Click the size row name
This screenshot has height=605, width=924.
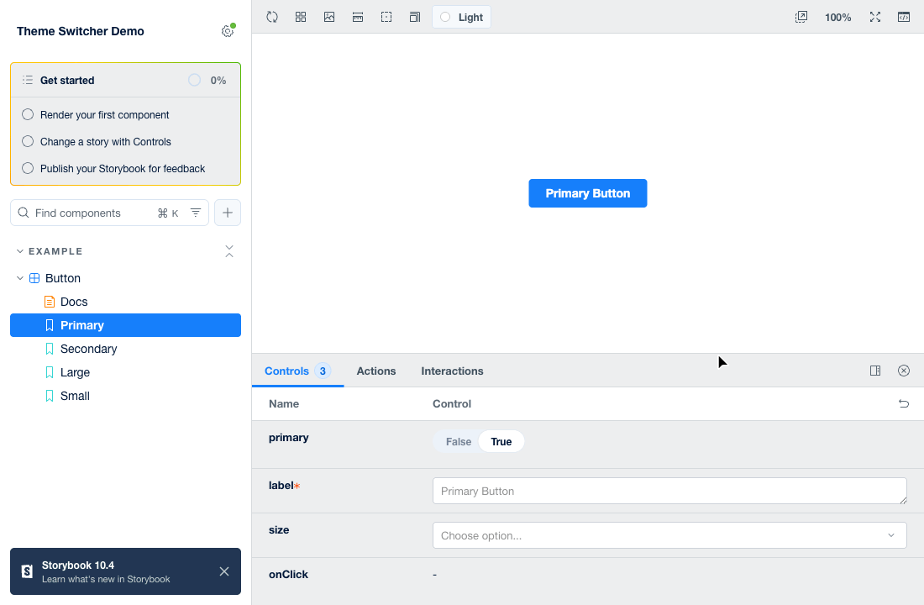(x=279, y=530)
